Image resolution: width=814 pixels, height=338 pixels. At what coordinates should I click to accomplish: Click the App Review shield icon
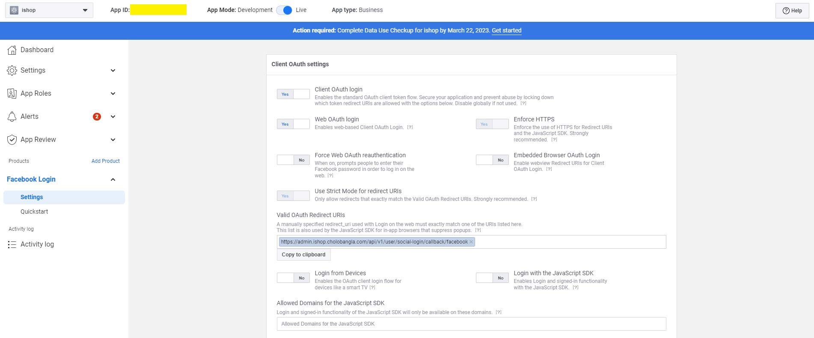12,140
